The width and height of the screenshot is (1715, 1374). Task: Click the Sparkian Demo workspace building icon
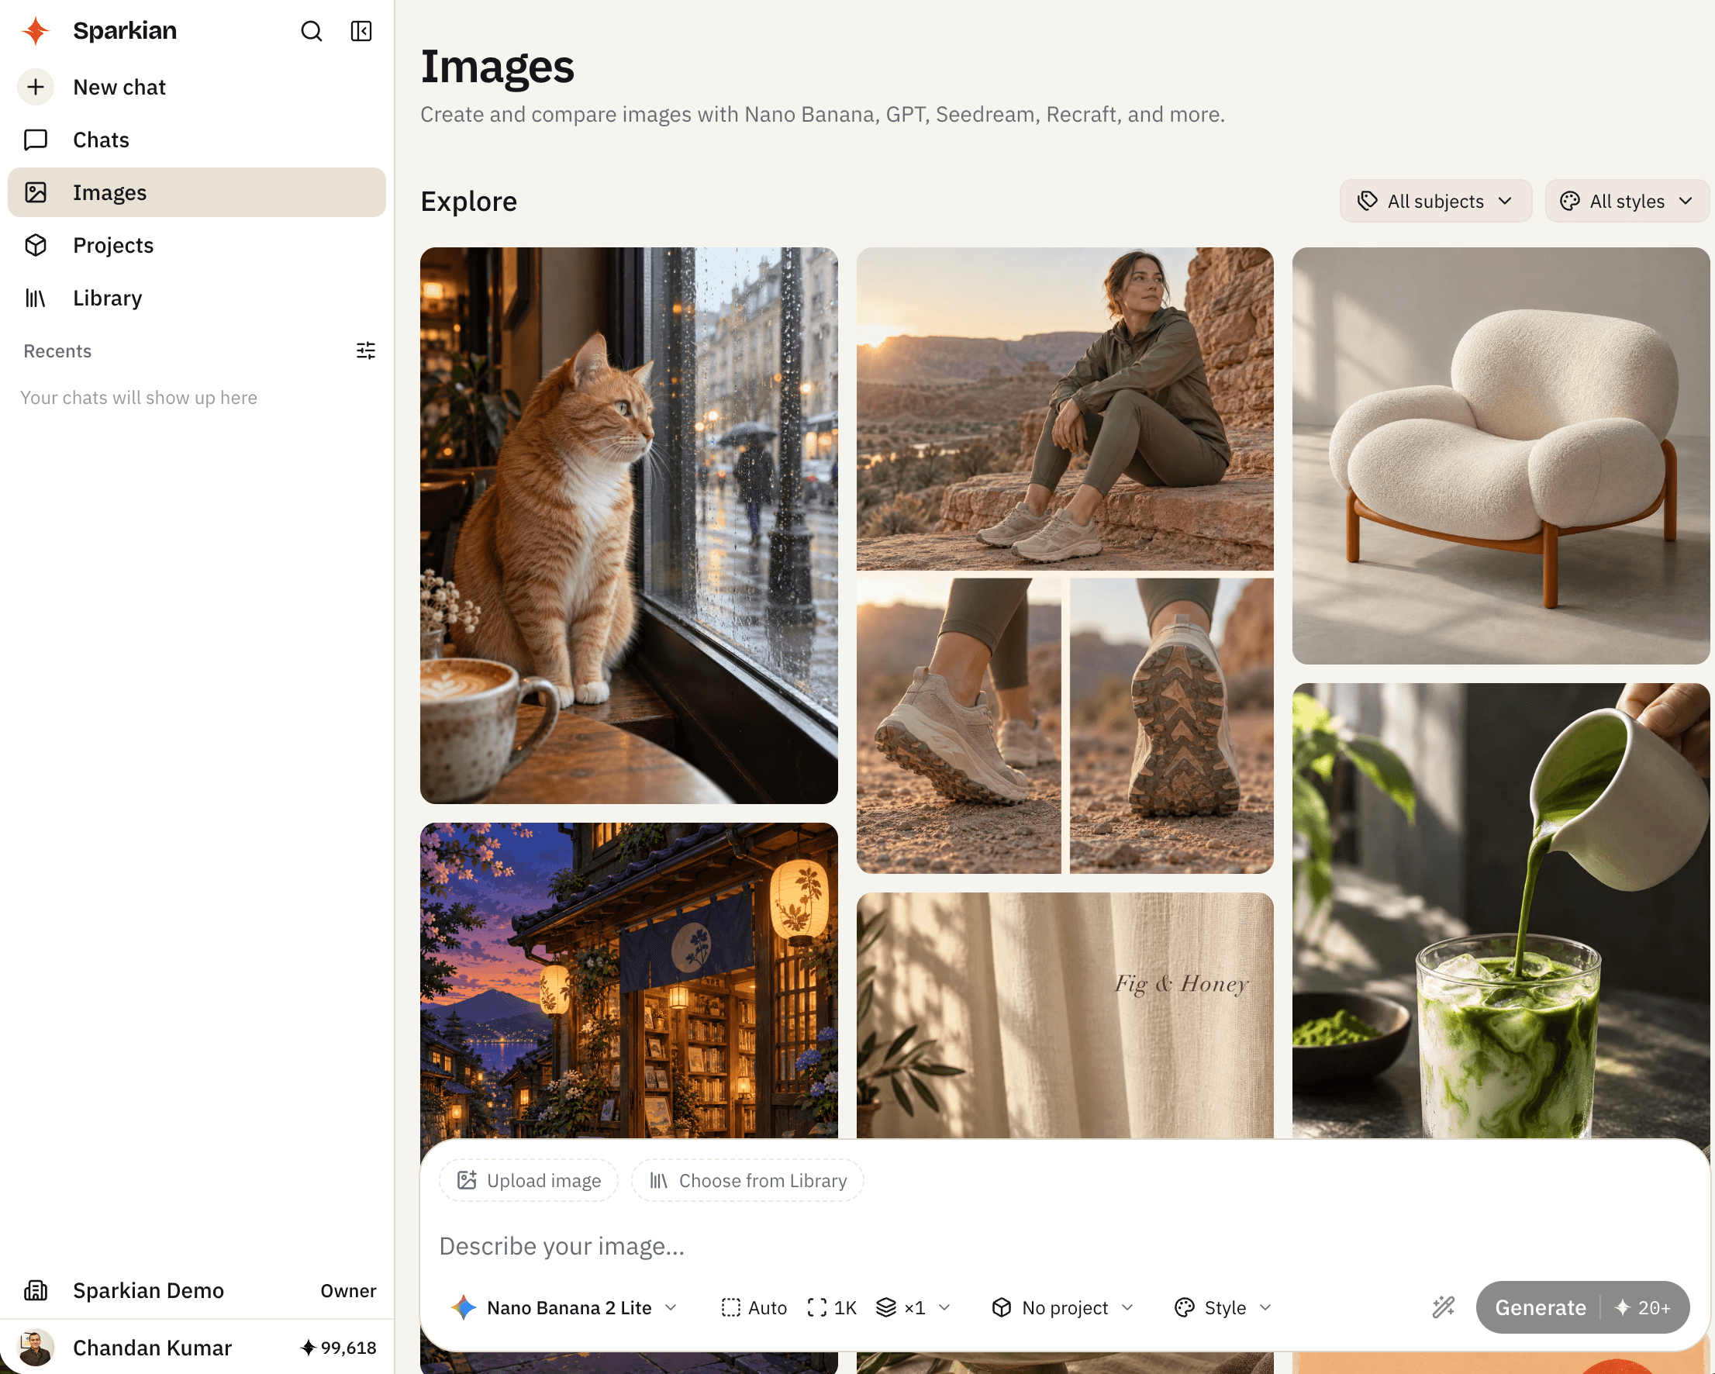(36, 1290)
